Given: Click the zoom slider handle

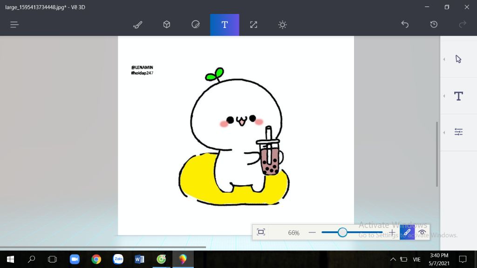Looking at the screenshot, I should click(342, 233).
